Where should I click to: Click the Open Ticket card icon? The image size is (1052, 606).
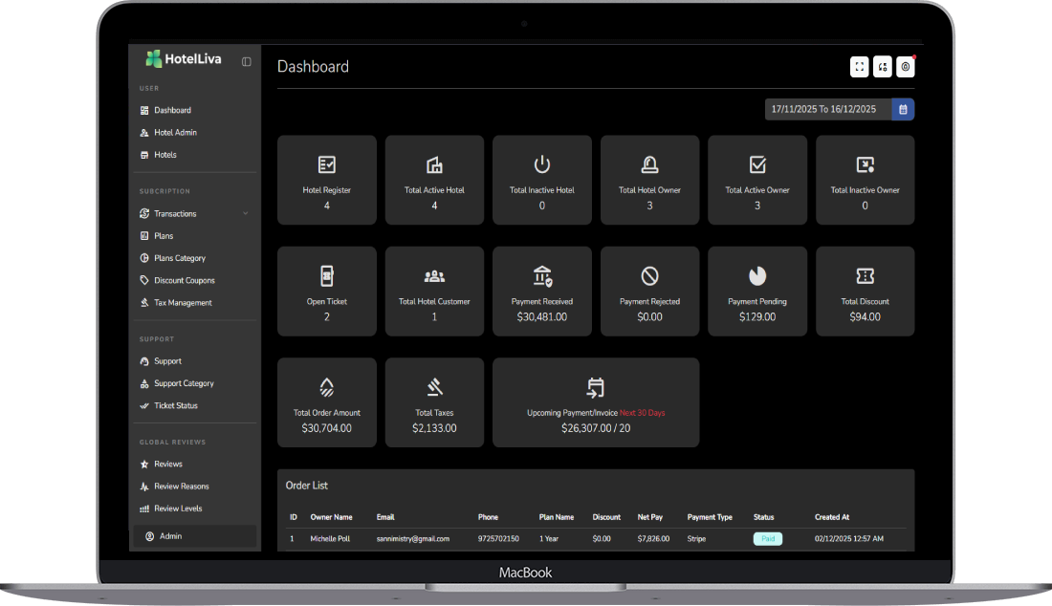pyautogui.click(x=327, y=276)
